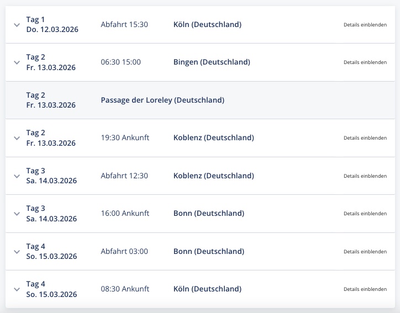
Task: Click Bingen (Deutschland) port name
Action: [x=212, y=62]
